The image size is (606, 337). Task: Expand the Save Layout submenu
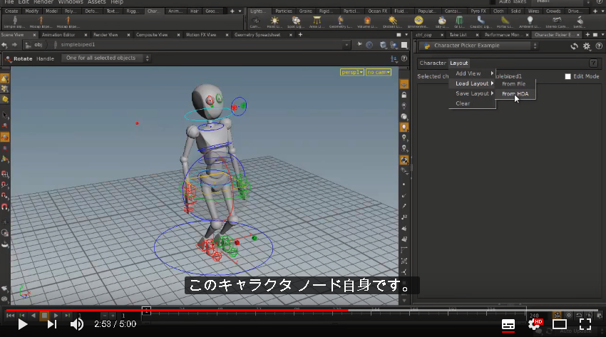point(472,93)
